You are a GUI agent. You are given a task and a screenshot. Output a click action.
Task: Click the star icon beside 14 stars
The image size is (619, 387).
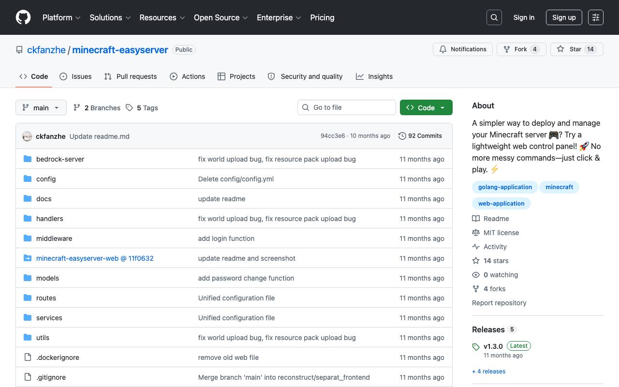(x=476, y=261)
